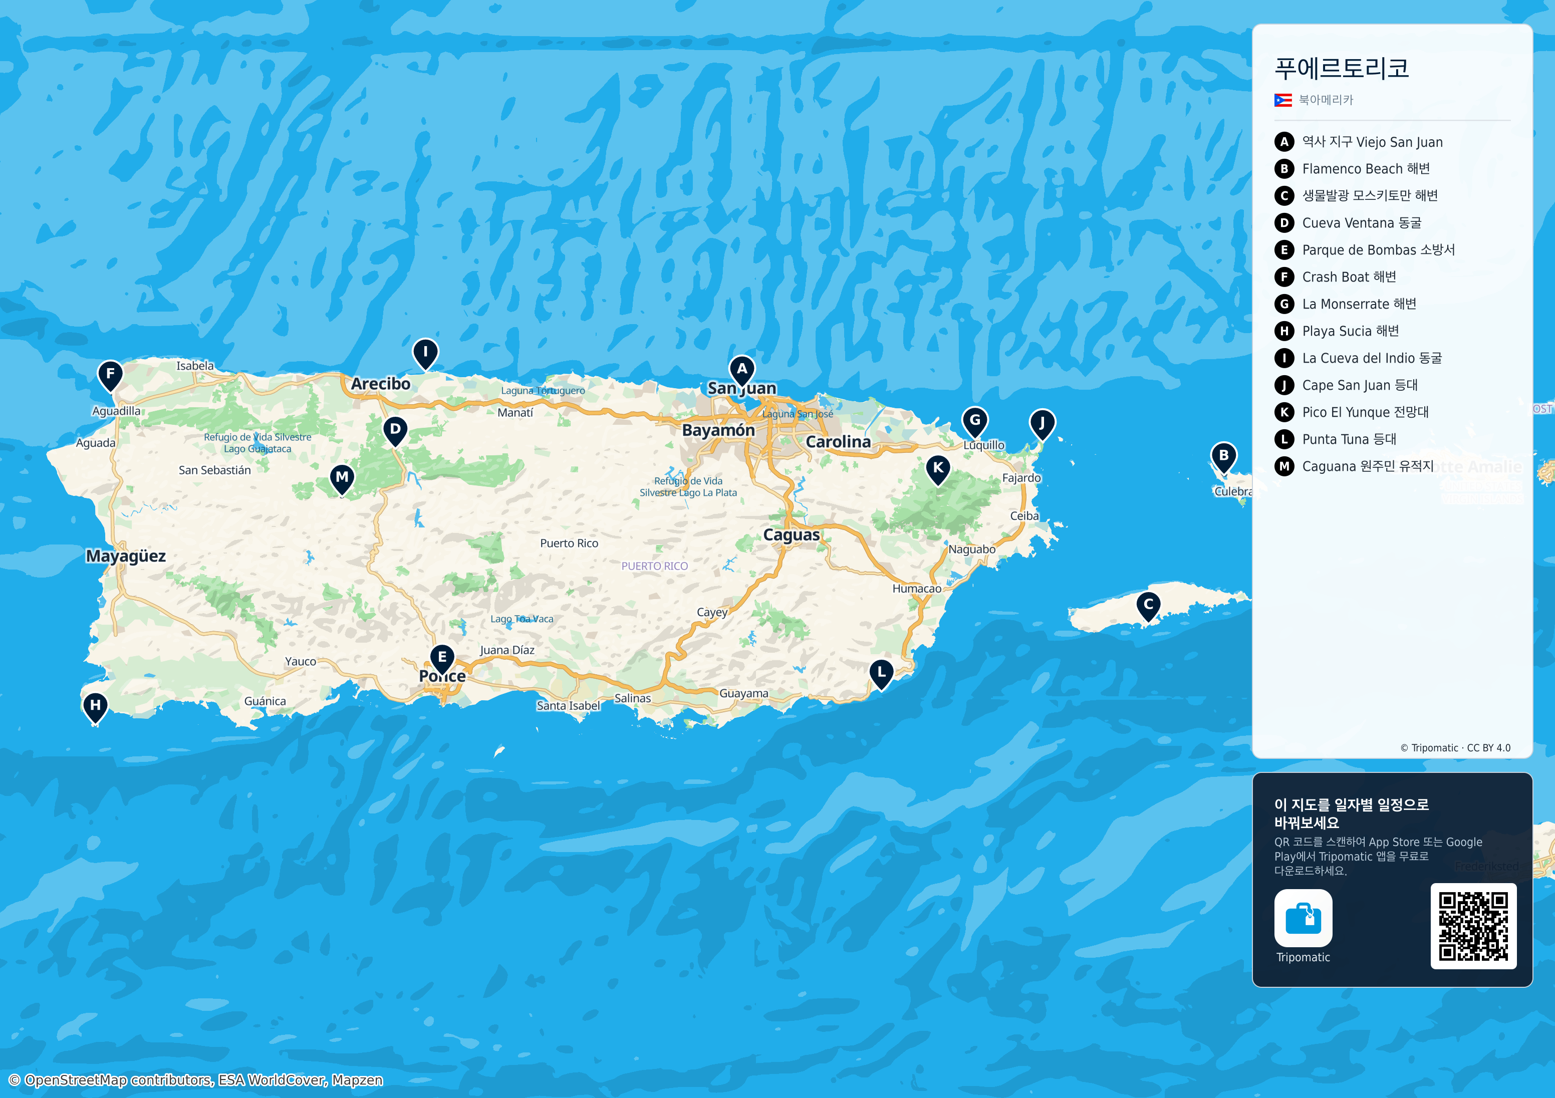1555x1098 pixels.
Task: Click map pin A at San Juan
Action: (x=742, y=371)
